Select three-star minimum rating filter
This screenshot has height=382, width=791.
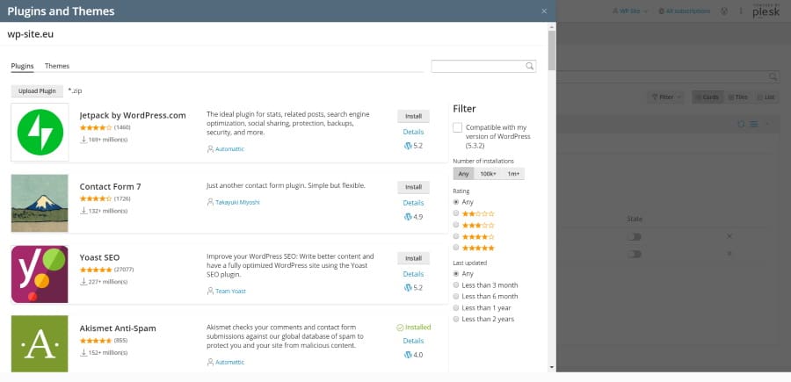tap(456, 225)
